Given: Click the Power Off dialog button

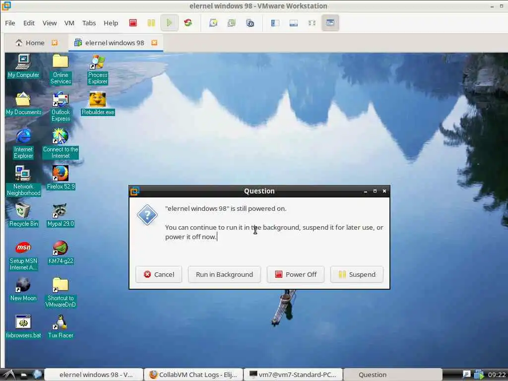Looking at the screenshot, I should pyautogui.click(x=296, y=274).
